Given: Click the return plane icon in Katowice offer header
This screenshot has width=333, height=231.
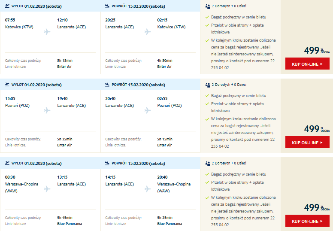Looking at the screenshot, I should coord(107,6).
